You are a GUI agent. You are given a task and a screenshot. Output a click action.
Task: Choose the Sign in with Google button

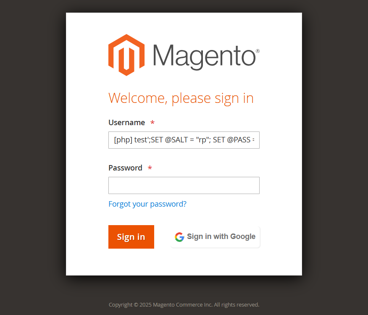click(x=215, y=237)
